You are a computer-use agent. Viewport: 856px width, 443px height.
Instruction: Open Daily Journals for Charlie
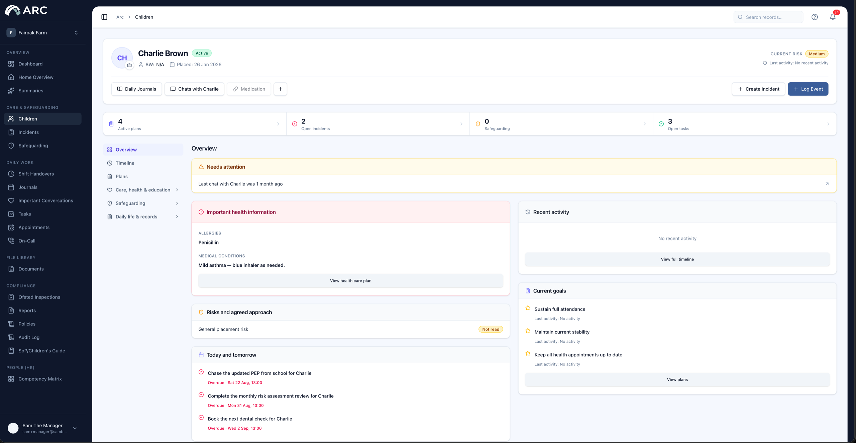point(136,89)
